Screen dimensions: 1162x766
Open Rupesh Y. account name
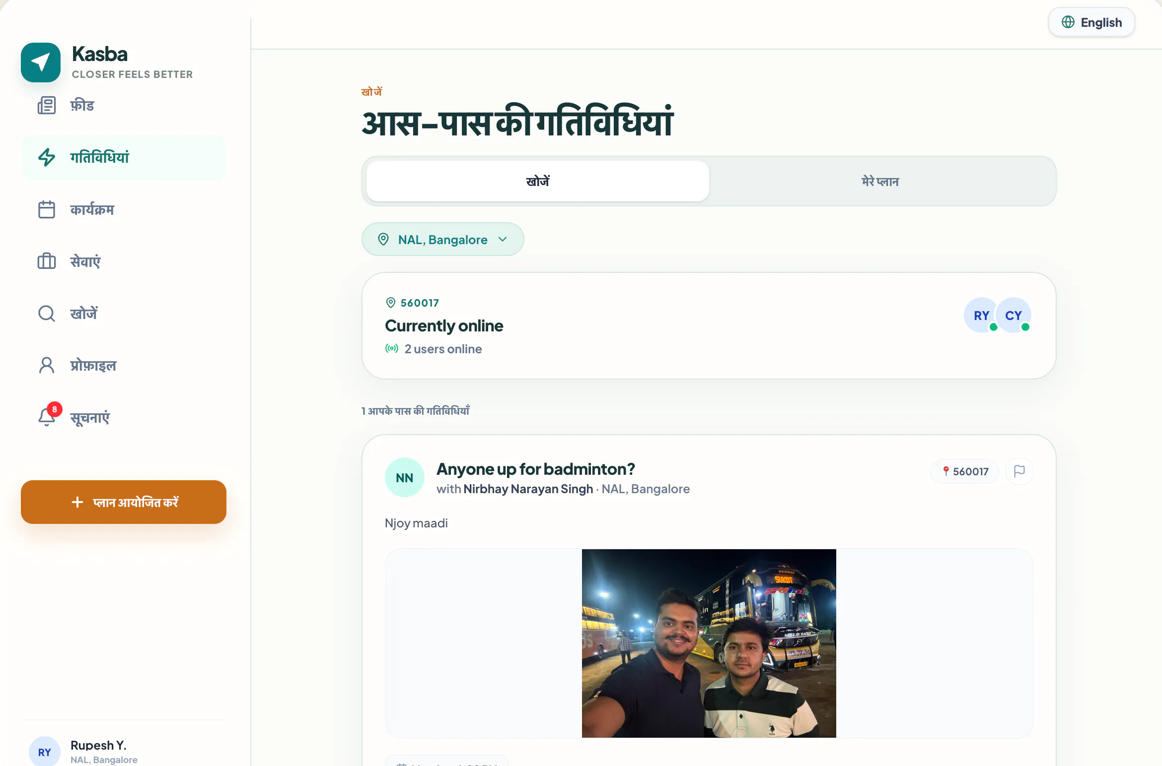click(x=98, y=745)
